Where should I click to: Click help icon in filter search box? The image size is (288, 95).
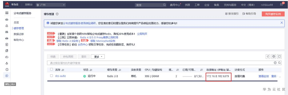[x=275, y=63]
